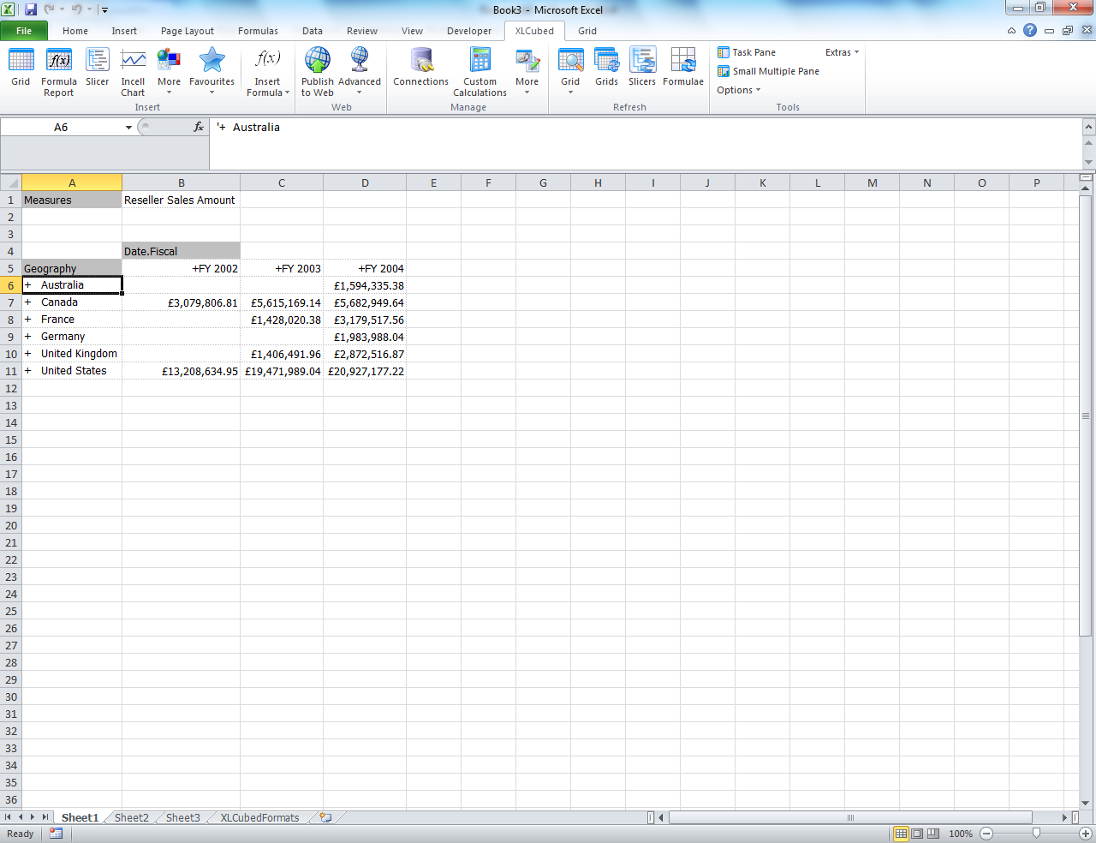Collapse the ribbon with the caret icon

1011,31
